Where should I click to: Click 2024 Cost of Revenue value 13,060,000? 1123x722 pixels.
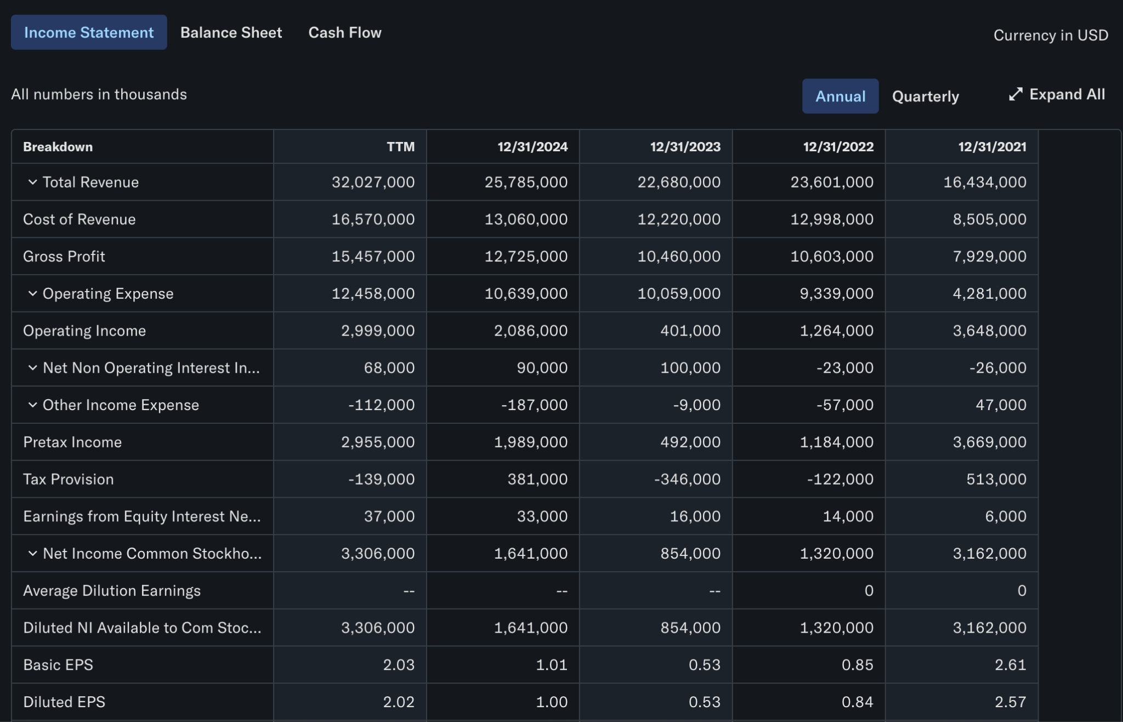[x=526, y=219]
